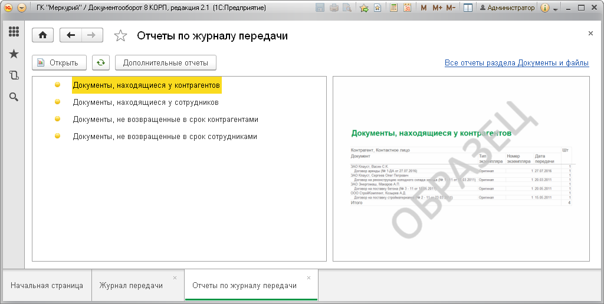
Task: Click the Открыть button
Action: point(60,62)
